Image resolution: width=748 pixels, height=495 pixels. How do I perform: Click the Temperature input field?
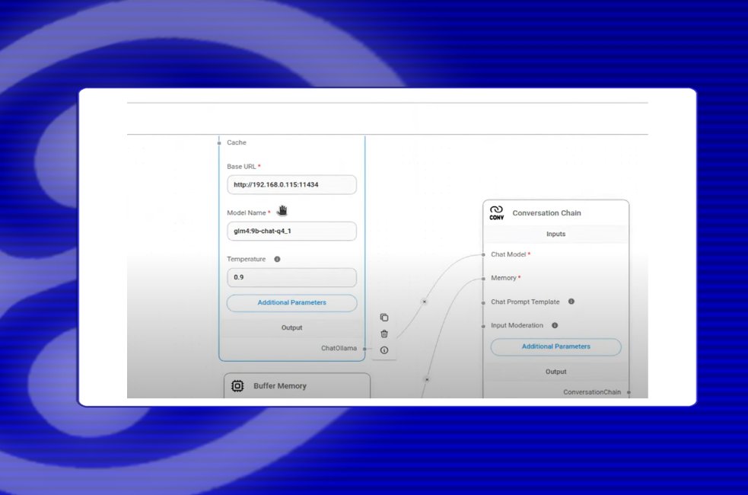(x=291, y=277)
